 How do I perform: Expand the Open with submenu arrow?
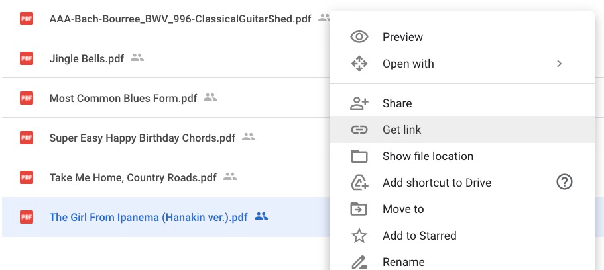coord(559,64)
